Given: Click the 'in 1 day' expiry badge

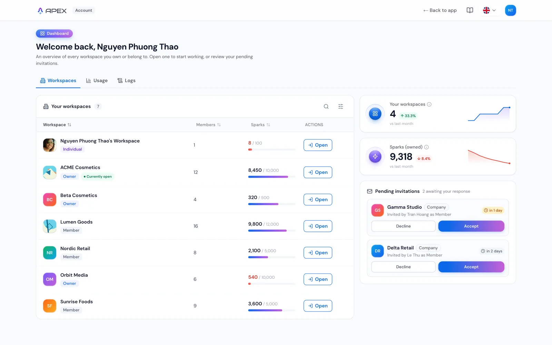Looking at the screenshot, I should pos(493,210).
